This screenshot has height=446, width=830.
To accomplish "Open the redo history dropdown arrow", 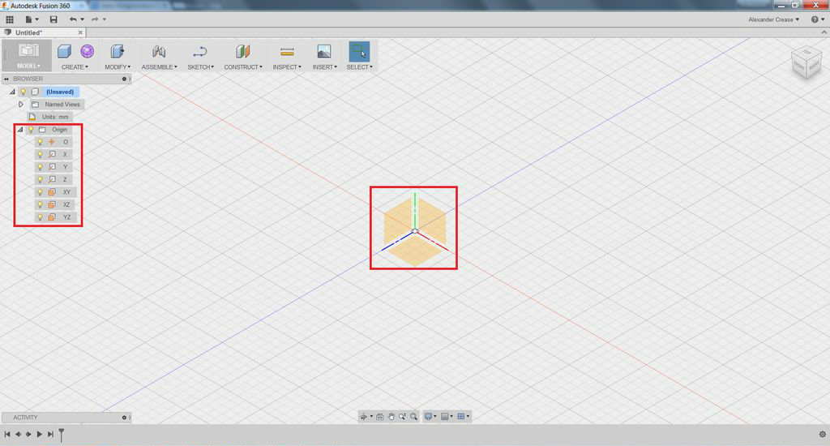I will coord(105,19).
